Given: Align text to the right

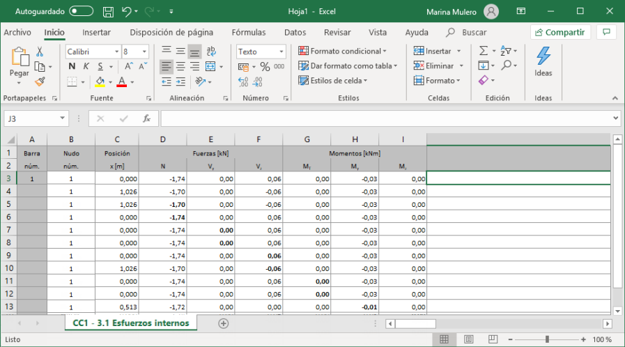Looking at the screenshot, I should coord(194,66).
